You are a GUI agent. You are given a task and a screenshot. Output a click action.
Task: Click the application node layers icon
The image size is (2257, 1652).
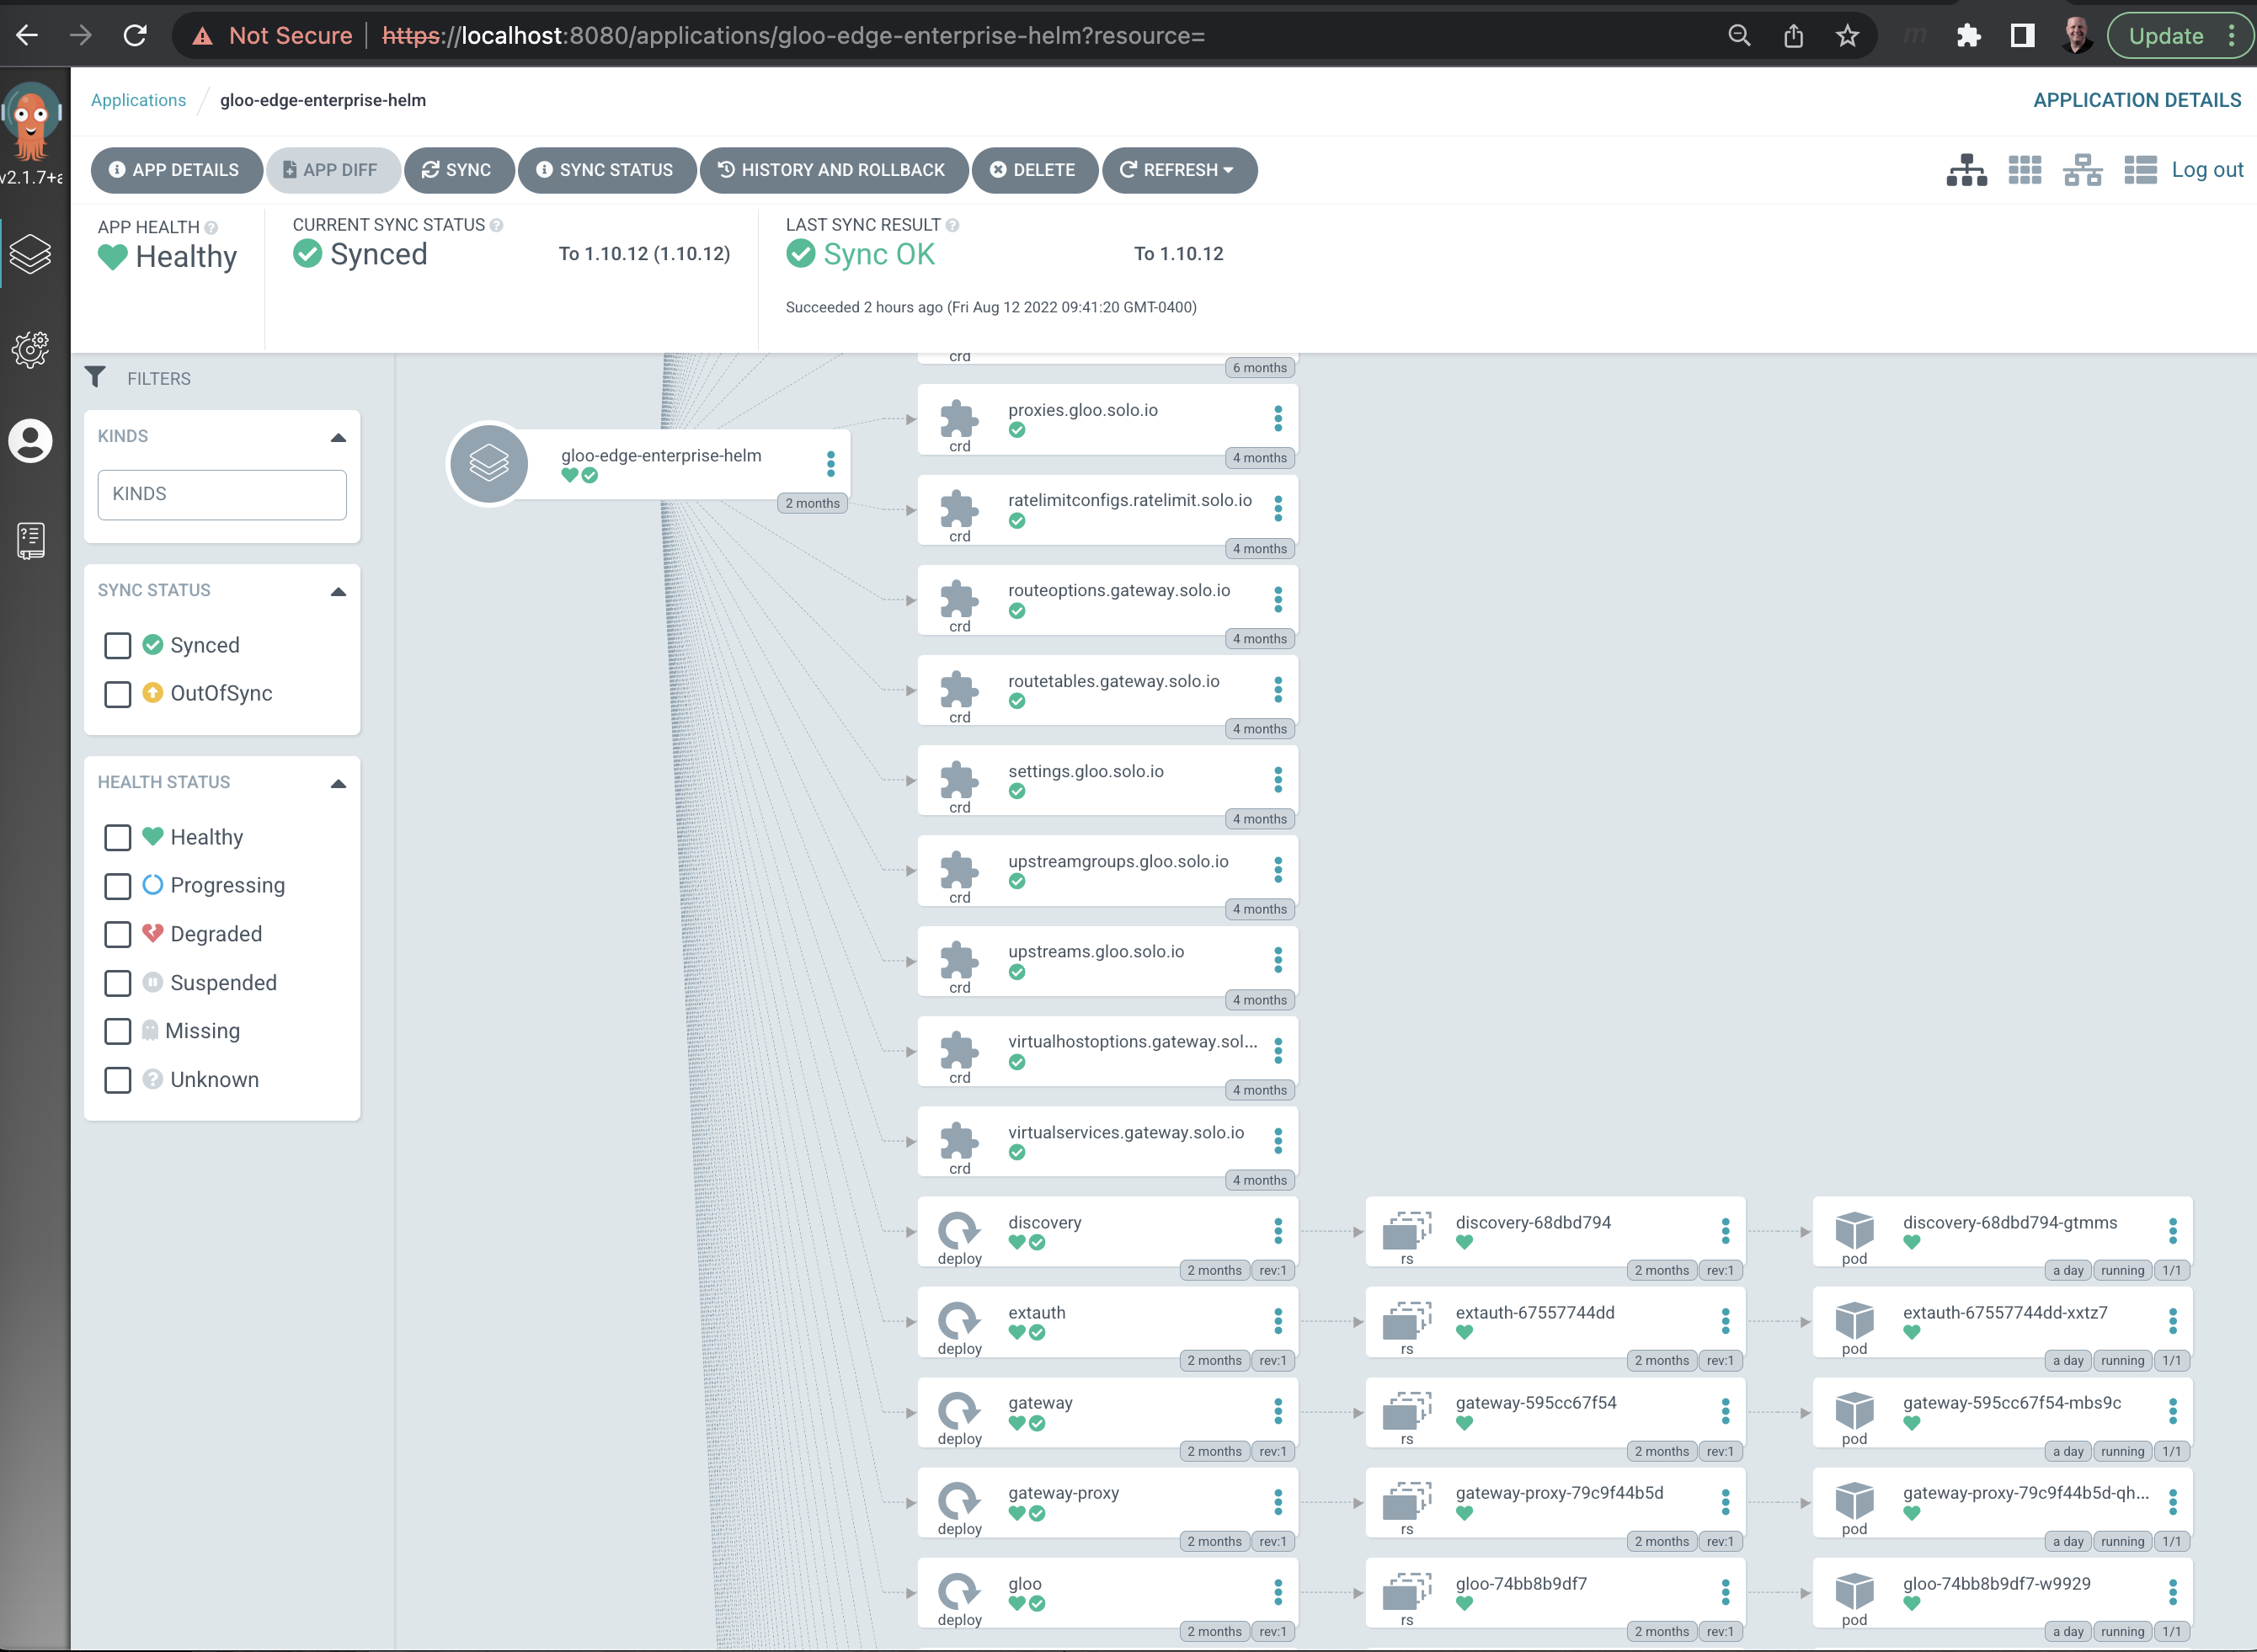pyautogui.click(x=489, y=464)
